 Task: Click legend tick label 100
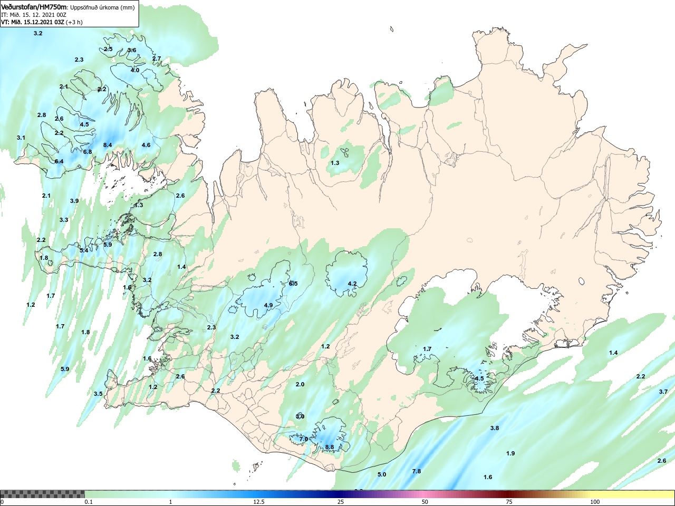point(595,502)
